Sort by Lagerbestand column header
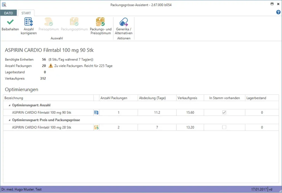Viewport: 282px width, 193px height. [262, 98]
